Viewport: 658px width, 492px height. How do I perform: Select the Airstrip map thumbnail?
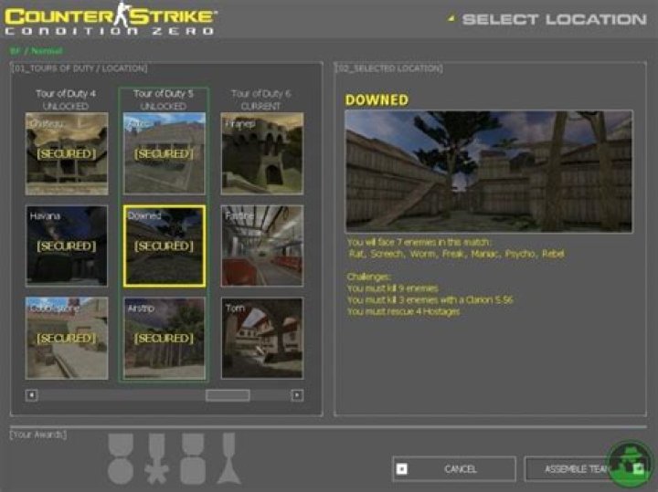(164, 338)
